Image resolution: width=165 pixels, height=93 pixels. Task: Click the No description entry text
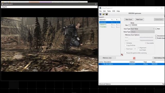[x=108, y=64]
